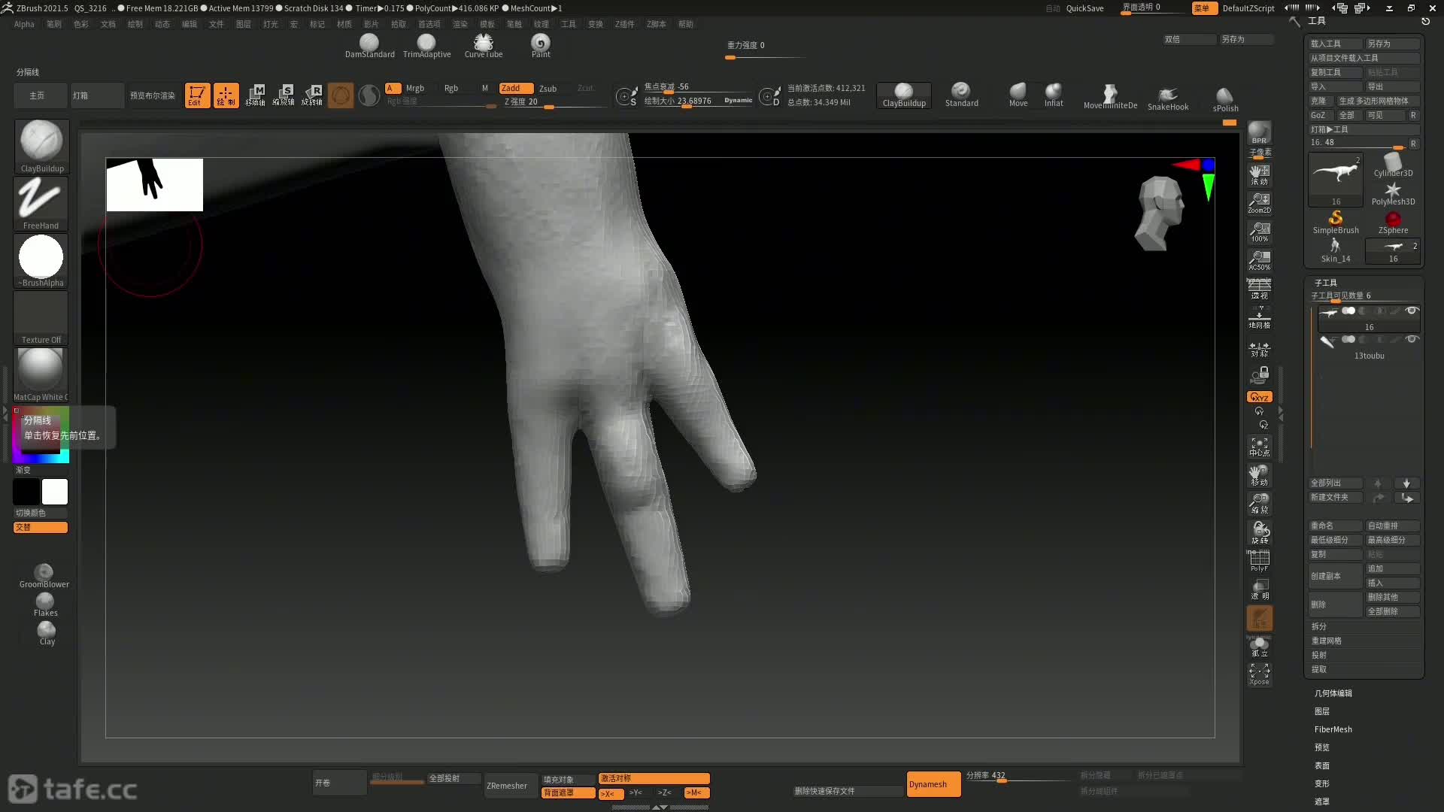Screen dimensions: 1444x812
Task: Open the MatCap White material picker
Action: [41, 374]
